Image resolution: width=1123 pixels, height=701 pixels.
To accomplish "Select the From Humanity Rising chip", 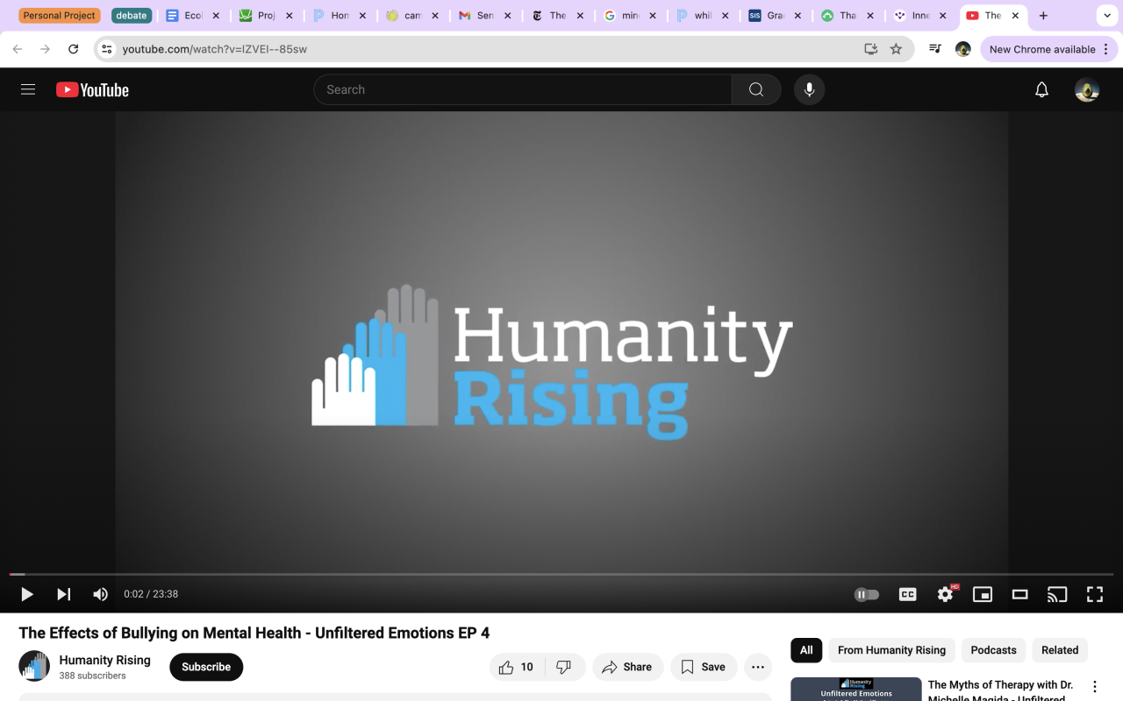I will 891,650.
